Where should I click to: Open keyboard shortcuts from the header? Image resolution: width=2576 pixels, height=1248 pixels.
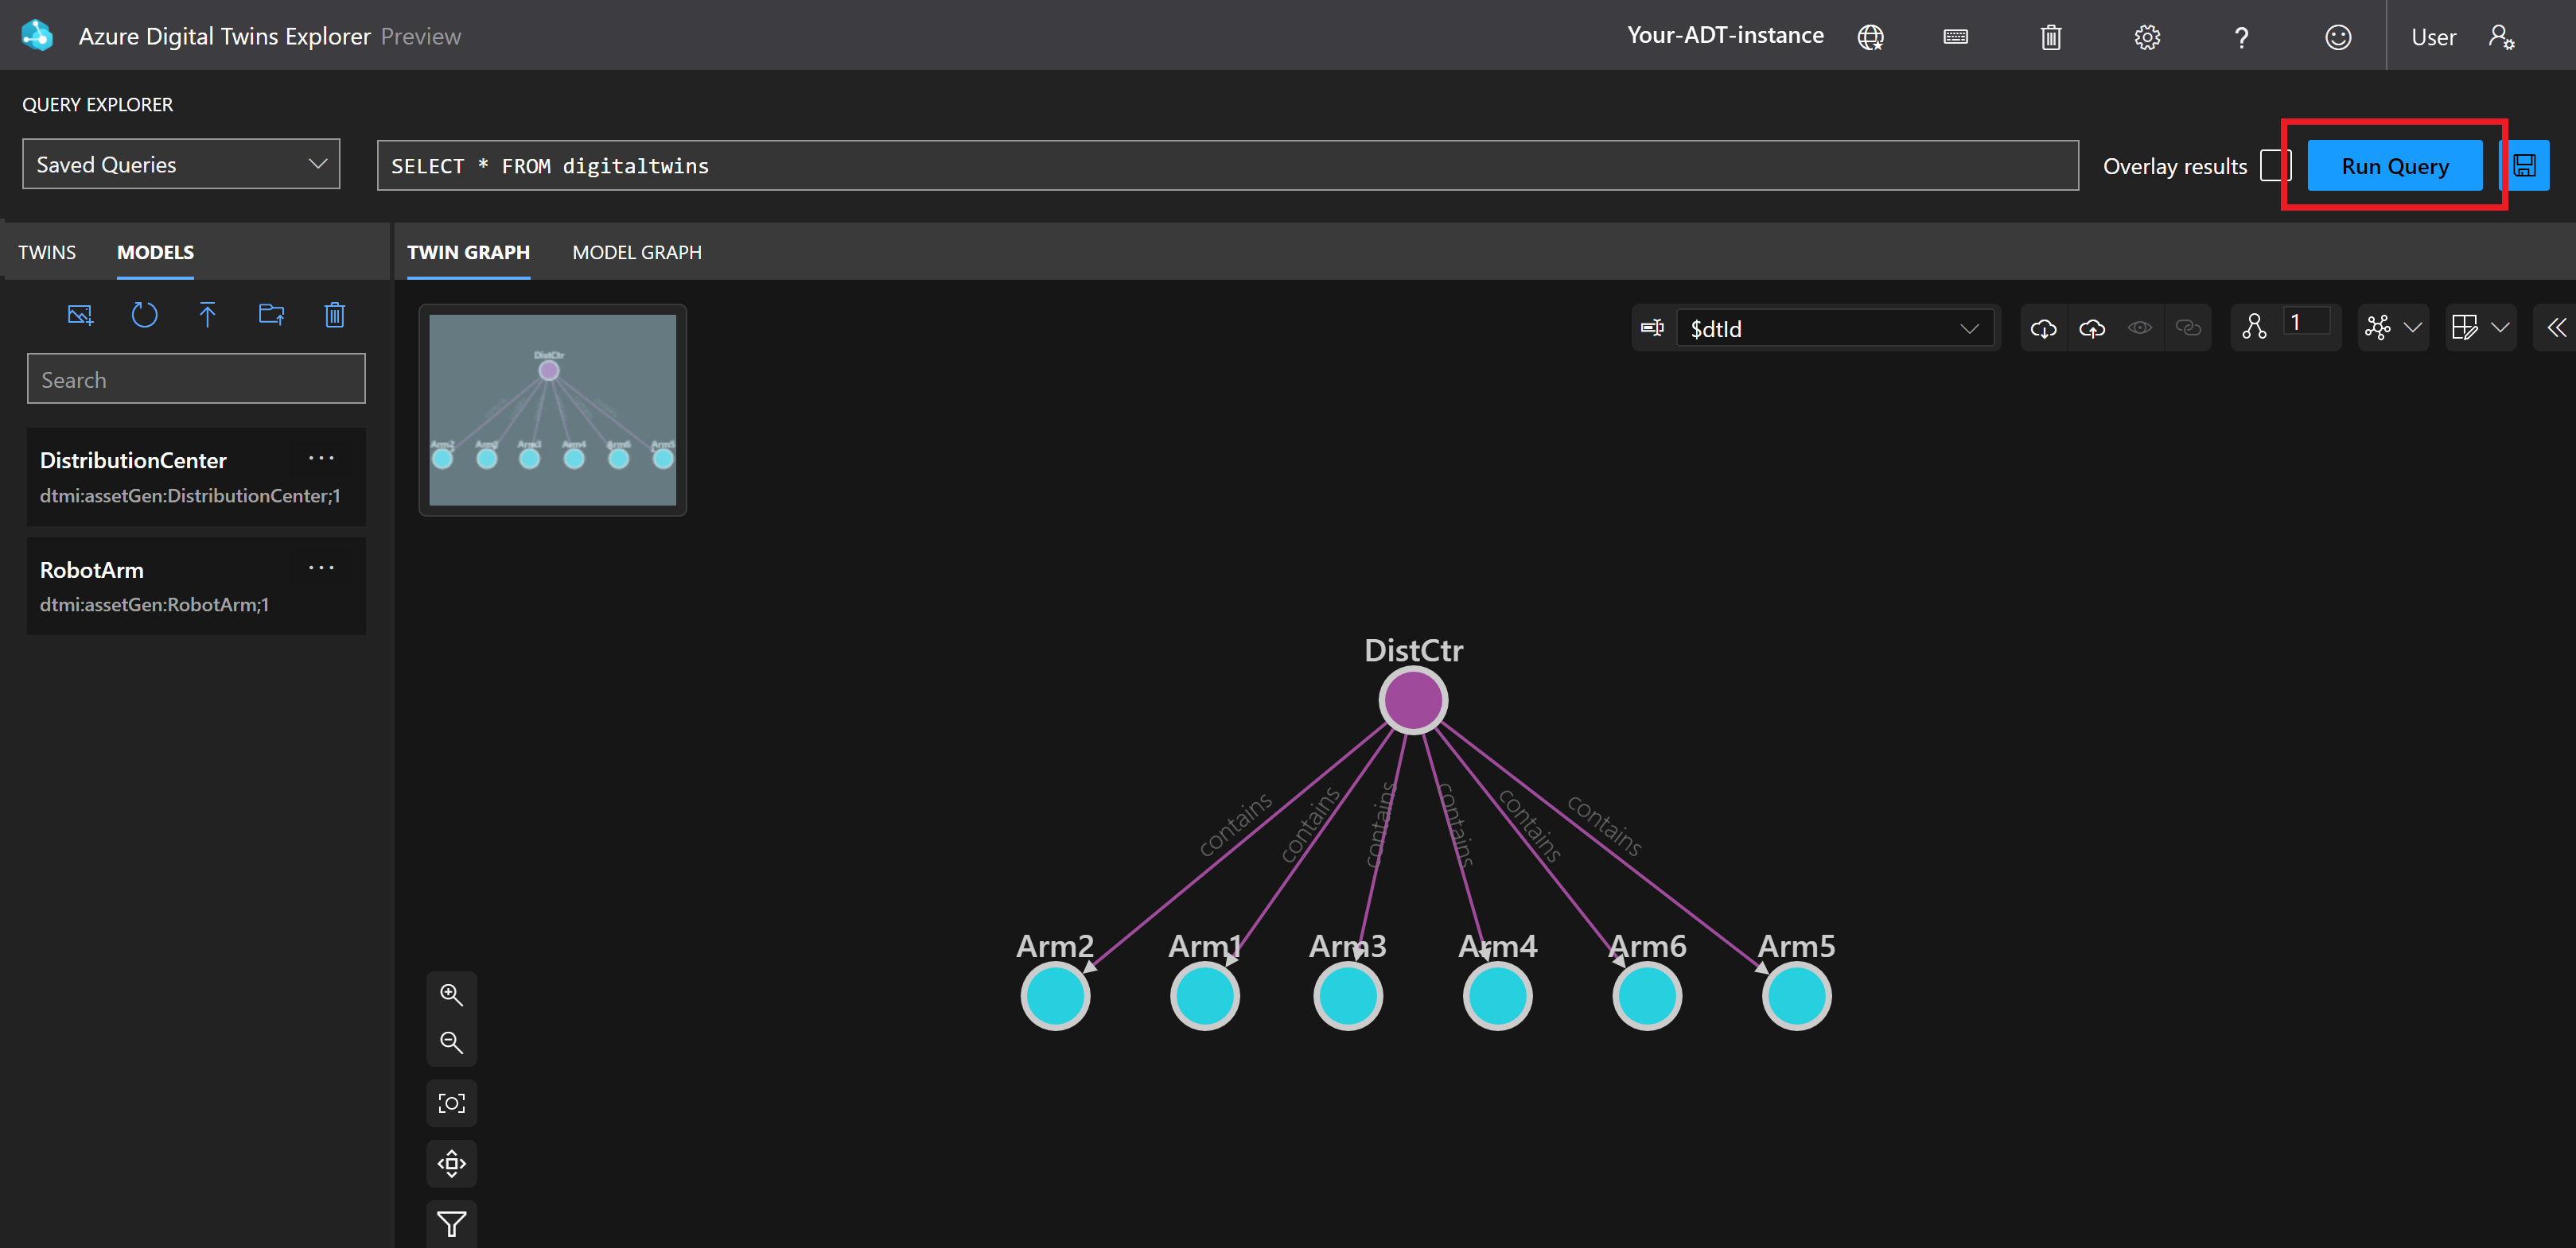[x=1955, y=36]
